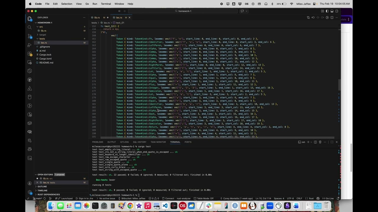
Task: Open Cargo.toml in explorer
Action: coord(61,59)
